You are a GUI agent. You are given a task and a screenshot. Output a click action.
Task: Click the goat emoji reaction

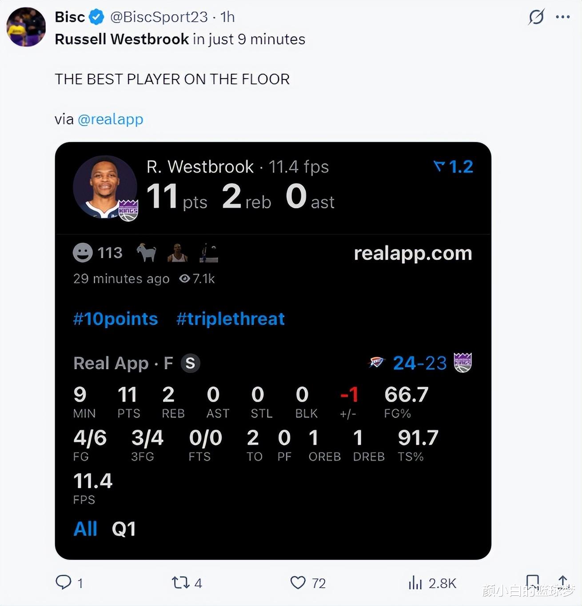(x=146, y=253)
